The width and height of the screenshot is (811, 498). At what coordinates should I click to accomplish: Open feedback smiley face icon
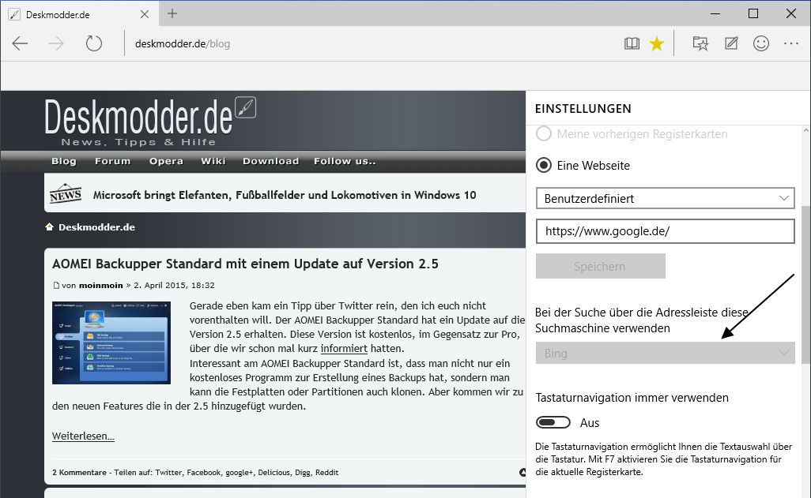click(x=761, y=44)
